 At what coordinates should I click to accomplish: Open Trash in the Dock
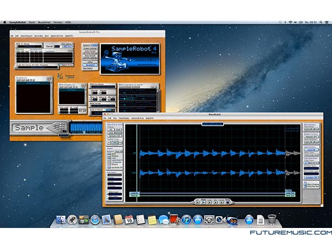coord(272,220)
